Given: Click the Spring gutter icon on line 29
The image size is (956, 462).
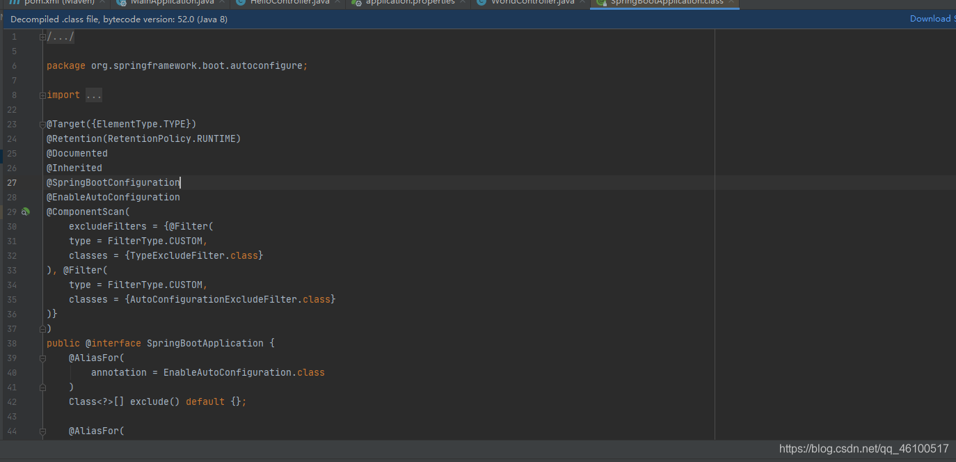Looking at the screenshot, I should coord(26,212).
